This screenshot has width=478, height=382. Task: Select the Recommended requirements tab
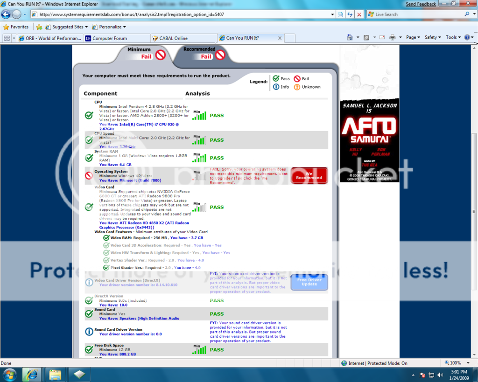(199, 53)
